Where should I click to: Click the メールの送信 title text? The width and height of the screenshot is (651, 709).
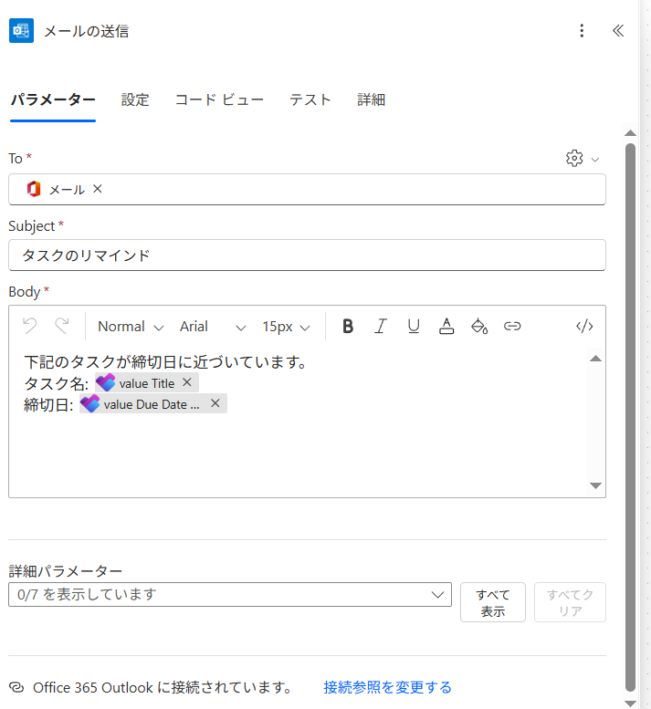point(87,31)
